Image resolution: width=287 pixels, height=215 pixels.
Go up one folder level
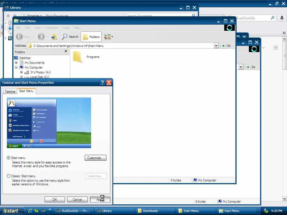click(54, 37)
